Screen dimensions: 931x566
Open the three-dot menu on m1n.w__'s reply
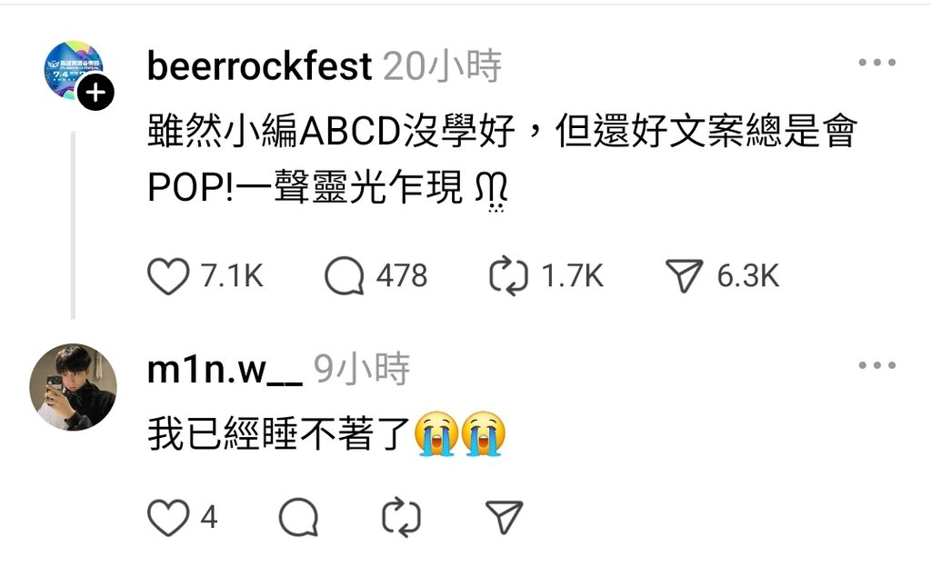[877, 365]
